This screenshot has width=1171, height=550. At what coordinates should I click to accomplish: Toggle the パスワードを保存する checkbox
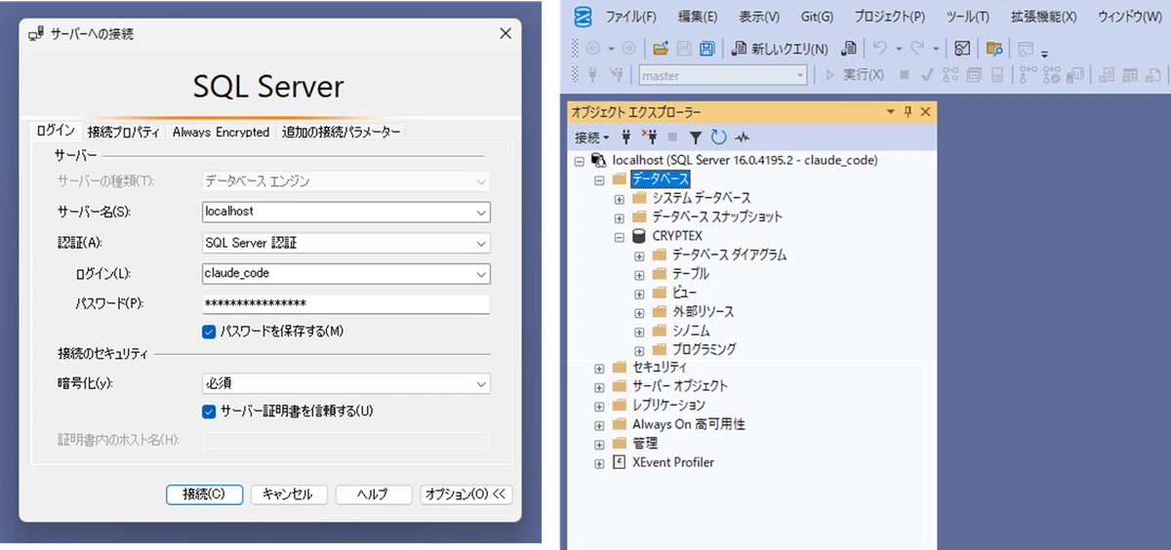point(209,332)
